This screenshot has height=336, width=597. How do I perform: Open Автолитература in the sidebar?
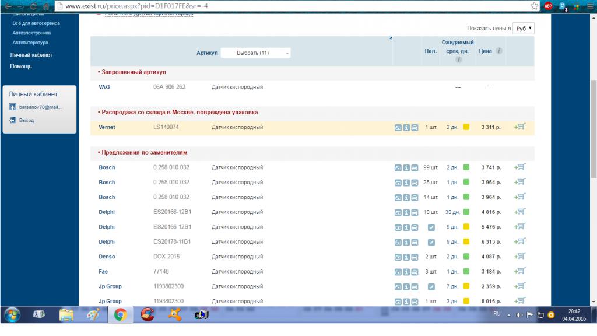[30, 42]
